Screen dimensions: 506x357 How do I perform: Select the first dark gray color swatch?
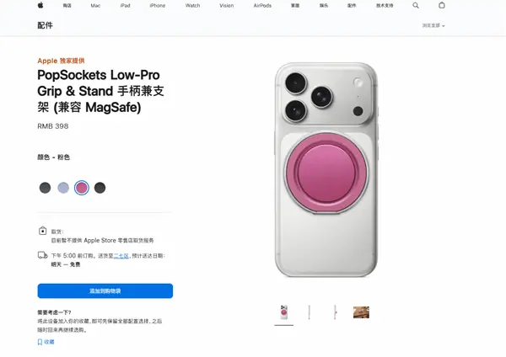coord(45,188)
